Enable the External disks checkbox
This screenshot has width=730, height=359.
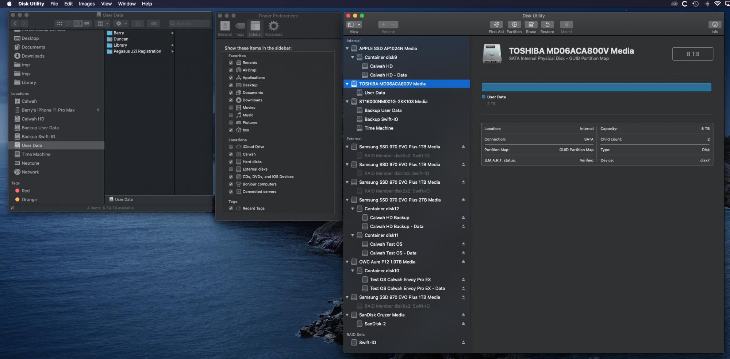(231, 169)
